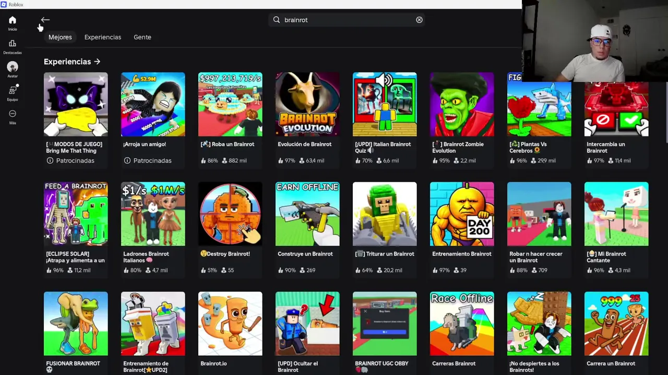668x375 pixels.
Task: Open ¡Arroja un amigo! game thumbnail
Action: 153,104
